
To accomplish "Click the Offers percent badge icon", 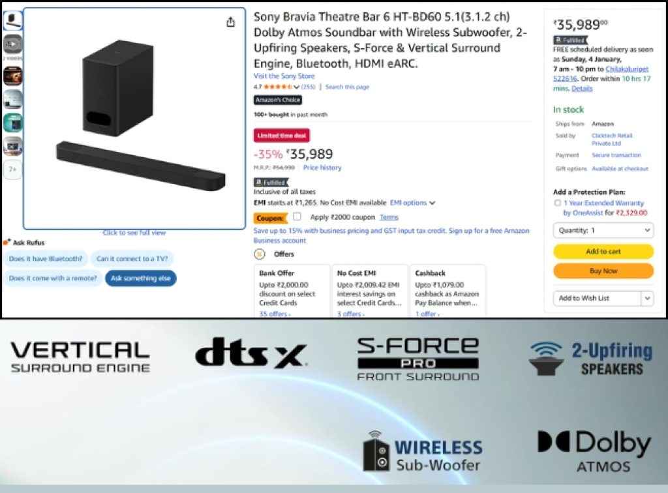I will pyautogui.click(x=260, y=254).
